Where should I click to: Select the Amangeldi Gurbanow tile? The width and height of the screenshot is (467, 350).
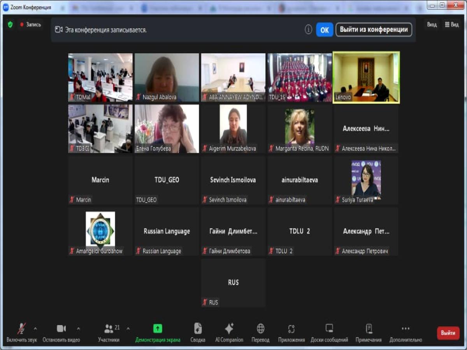pos(100,231)
